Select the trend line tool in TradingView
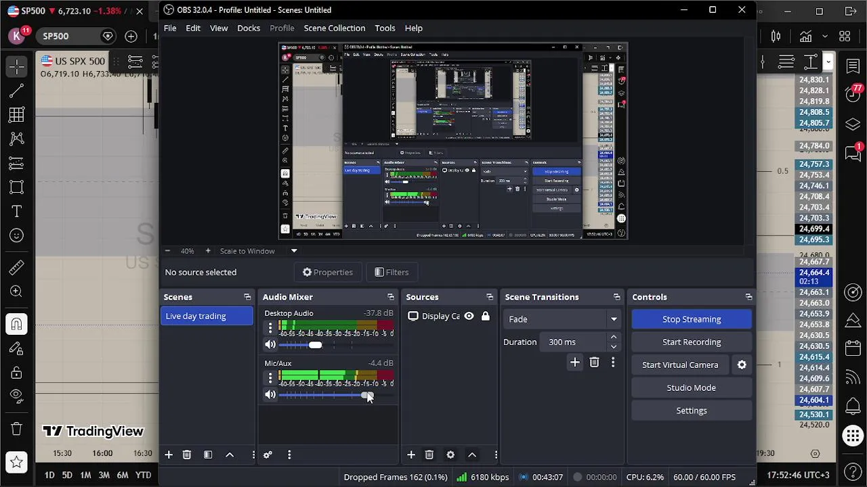 click(17, 91)
